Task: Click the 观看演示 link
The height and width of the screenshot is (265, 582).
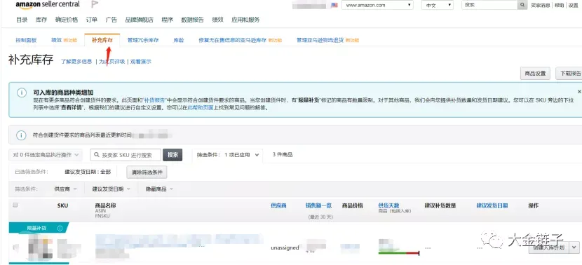Action: pos(141,62)
